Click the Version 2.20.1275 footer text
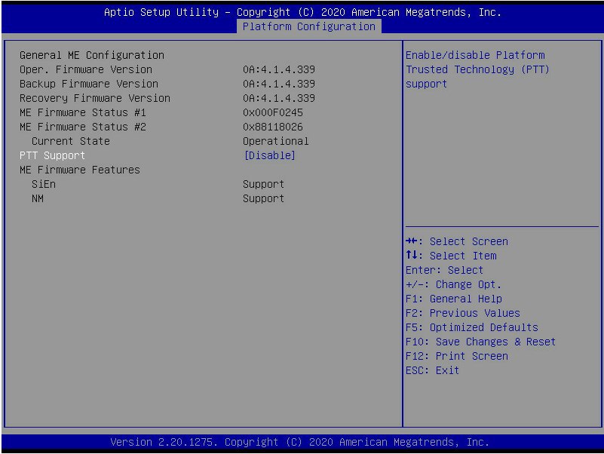The image size is (604, 454). point(299,442)
